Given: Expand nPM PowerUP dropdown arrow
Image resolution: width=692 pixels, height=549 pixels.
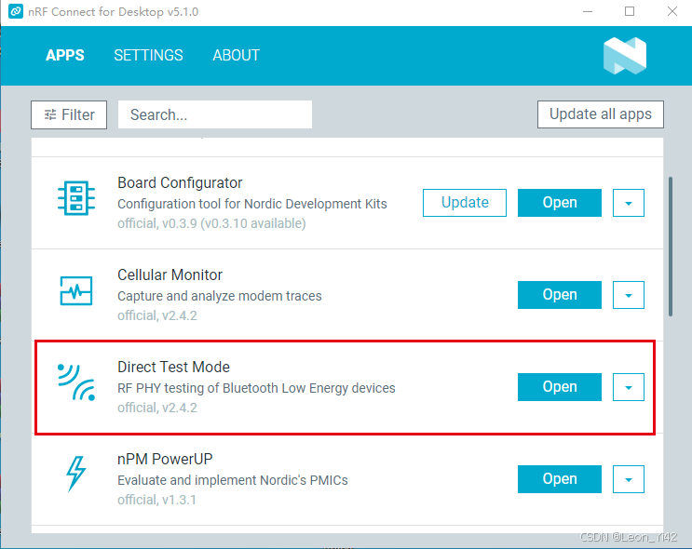Looking at the screenshot, I should pos(629,479).
